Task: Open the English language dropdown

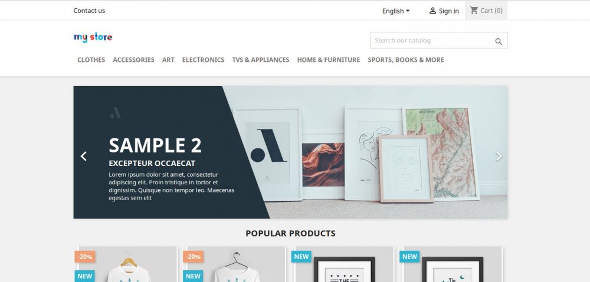Action: pos(396,11)
